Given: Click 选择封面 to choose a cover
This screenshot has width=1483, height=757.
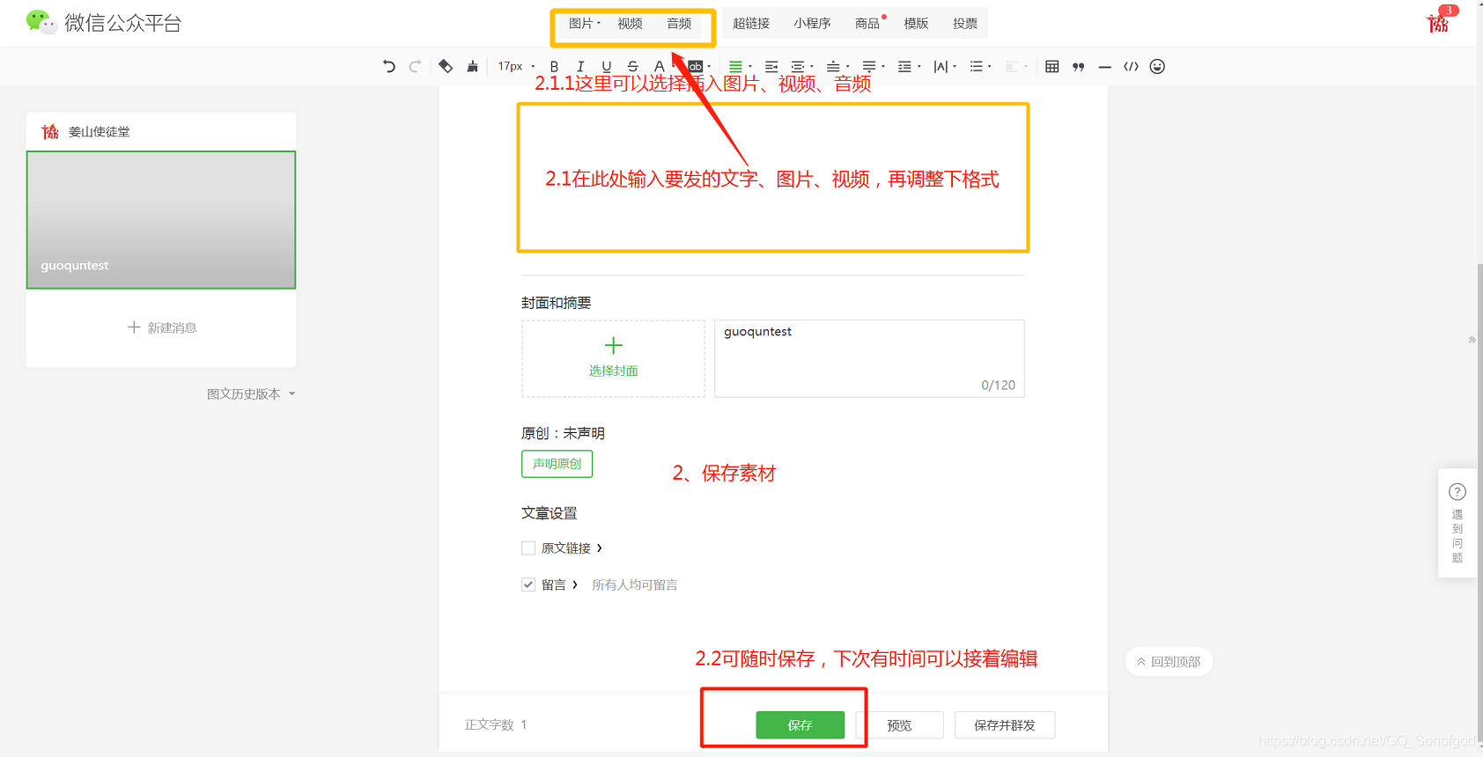Looking at the screenshot, I should click(x=613, y=358).
